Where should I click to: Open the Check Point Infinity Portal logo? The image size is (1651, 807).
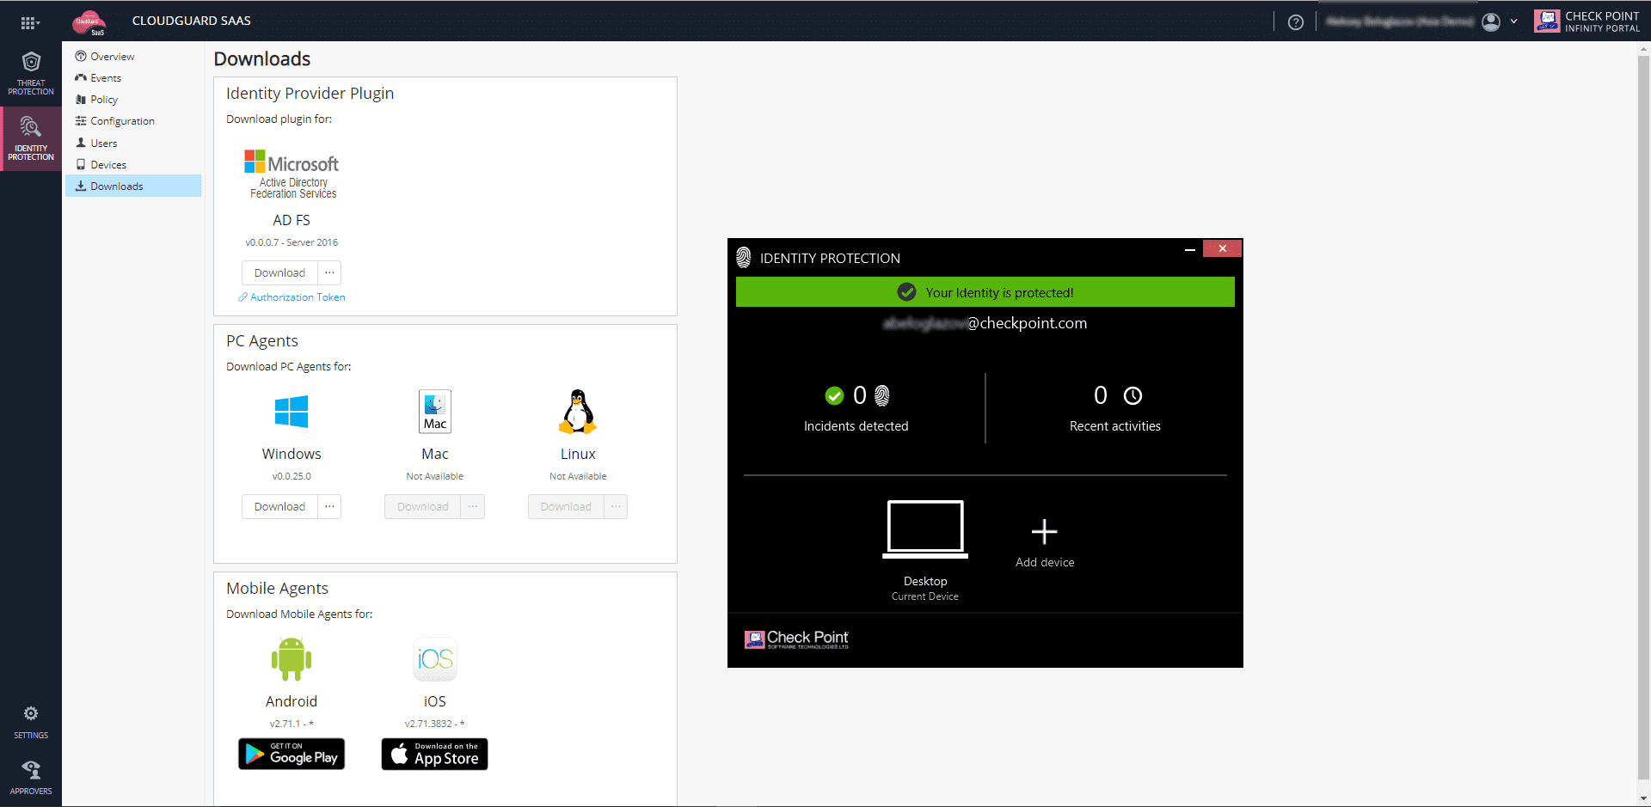tap(1587, 21)
